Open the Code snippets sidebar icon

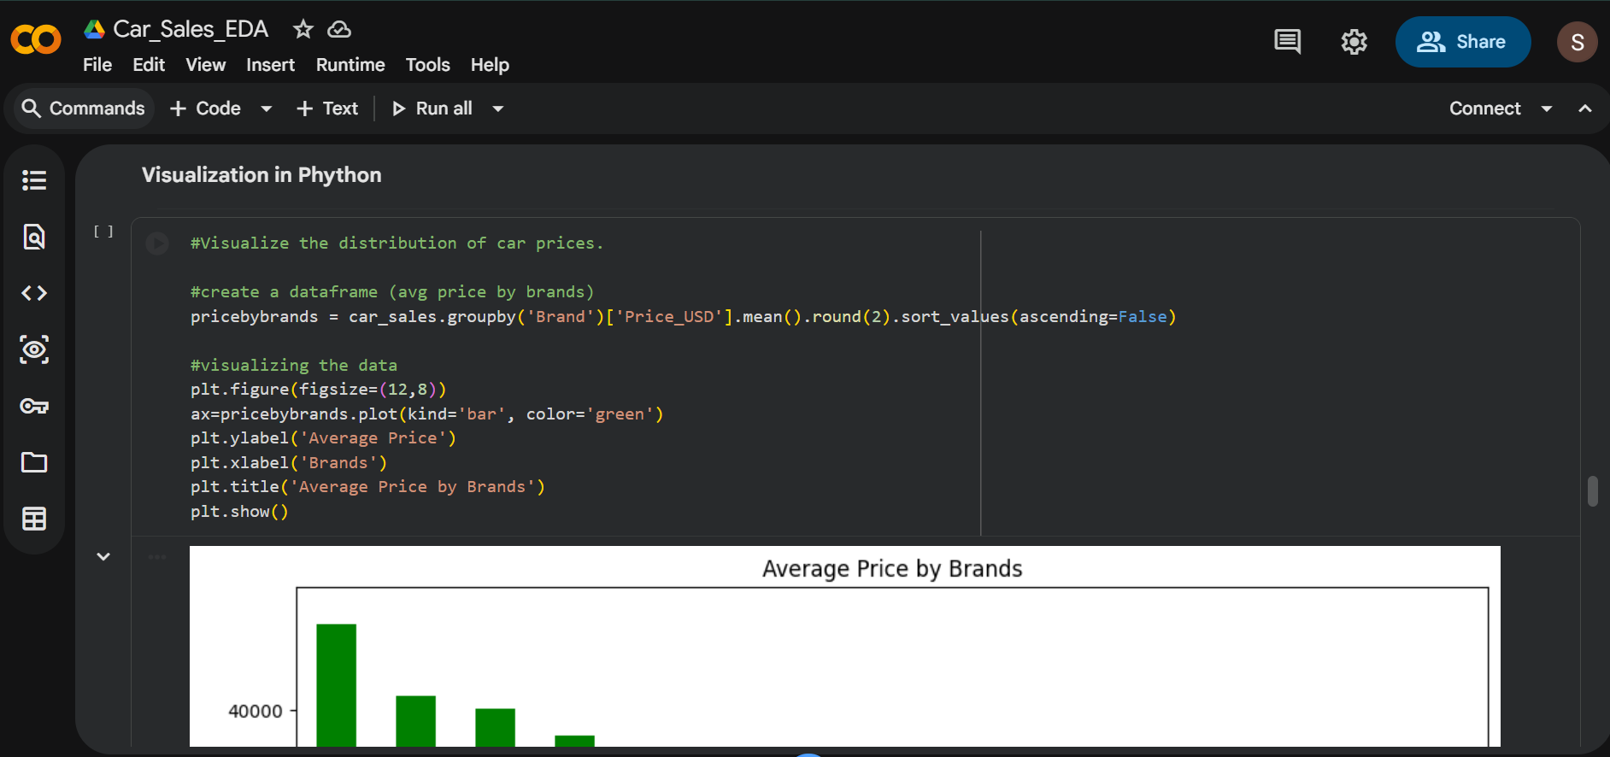point(34,293)
